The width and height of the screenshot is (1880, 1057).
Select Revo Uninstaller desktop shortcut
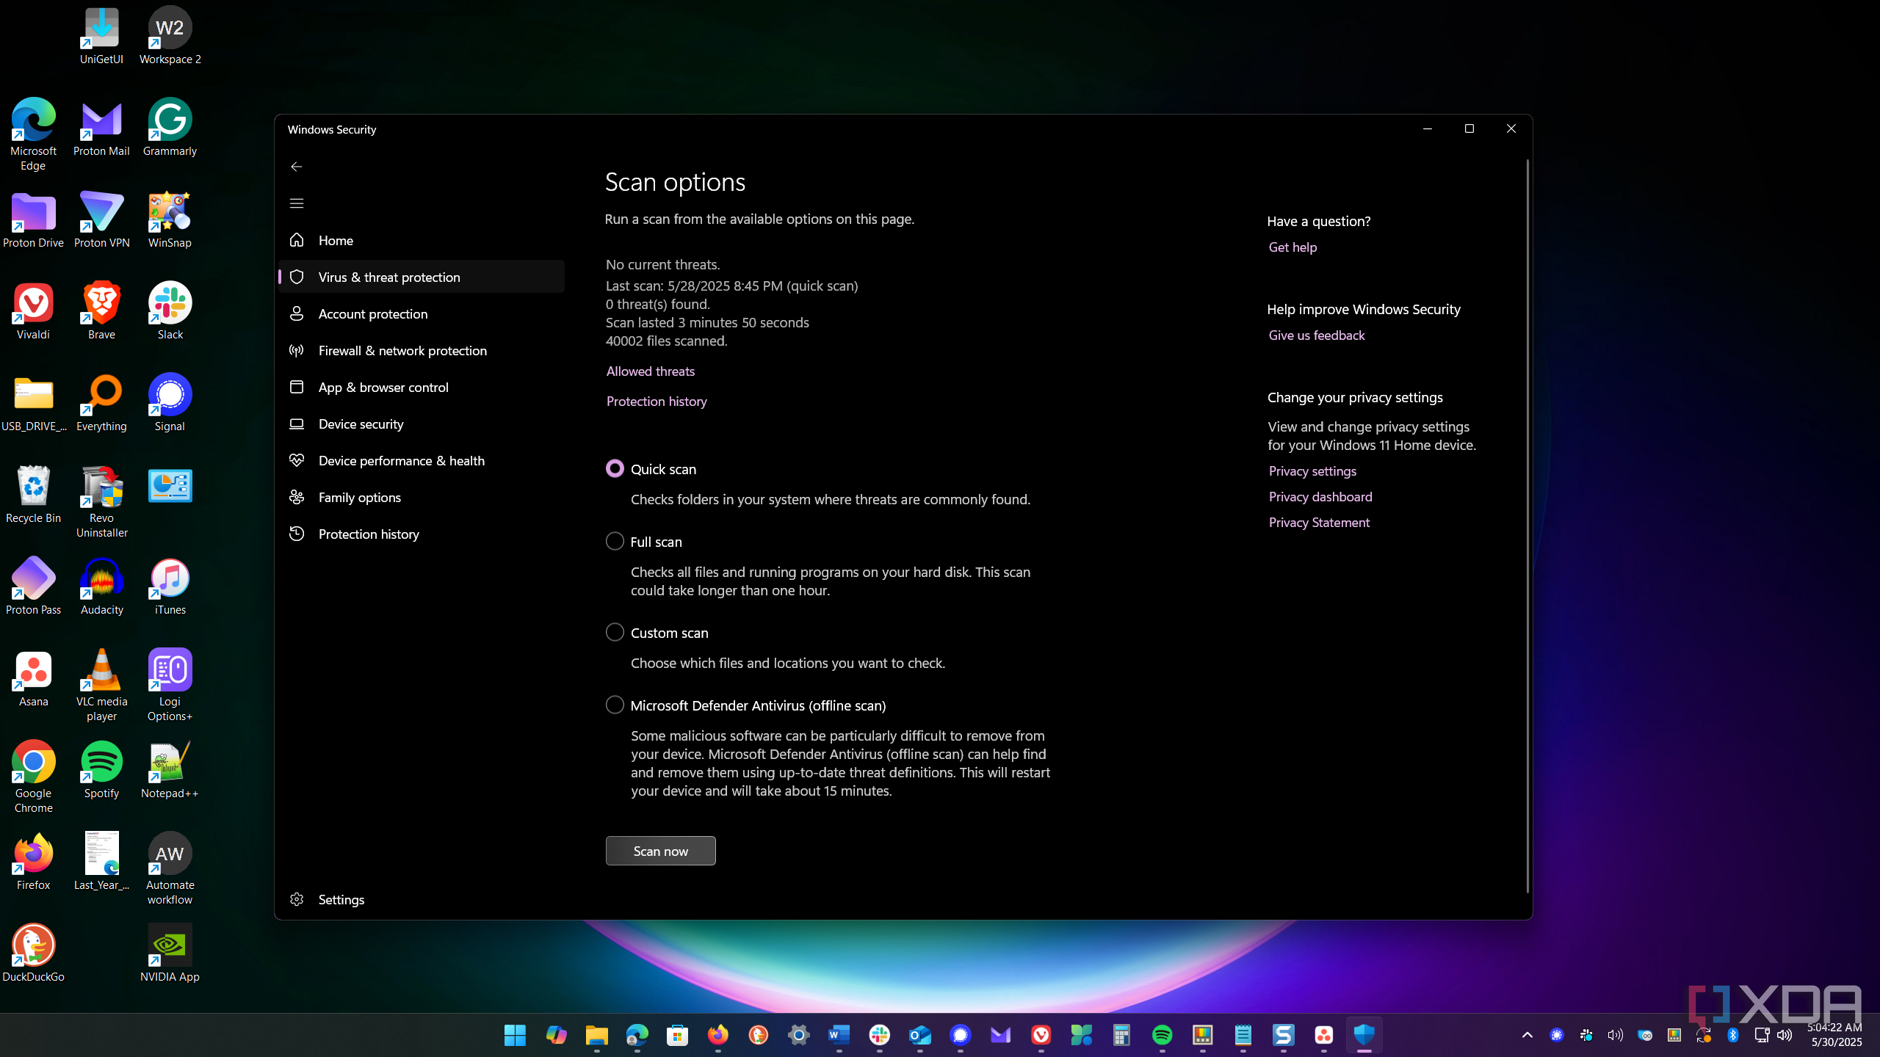click(x=101, y=501)
